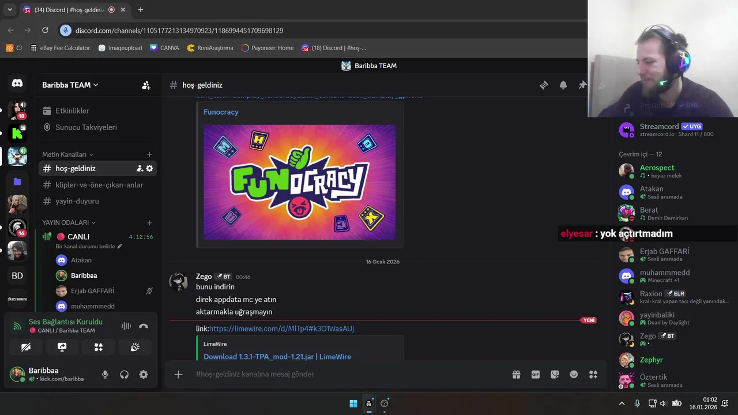Viewport: 738px width, 415px height.
Task: Open Funocracy embed image thumbnail
Action: tap(300, 182)
